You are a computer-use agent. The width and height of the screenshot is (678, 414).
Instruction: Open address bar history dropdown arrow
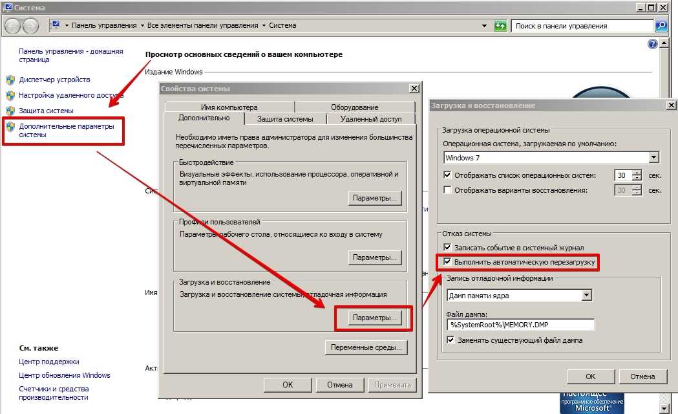point(484,26)
